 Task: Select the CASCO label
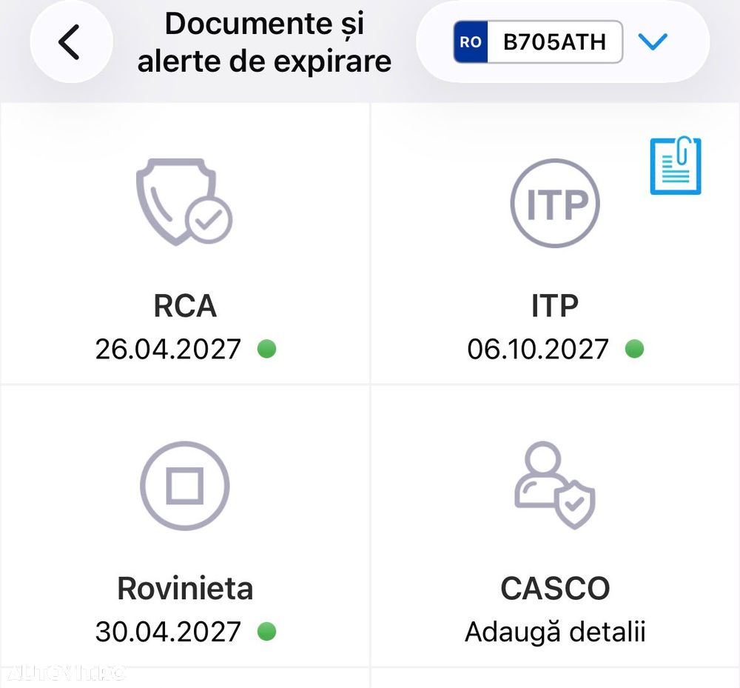click(x=555, y=589)
